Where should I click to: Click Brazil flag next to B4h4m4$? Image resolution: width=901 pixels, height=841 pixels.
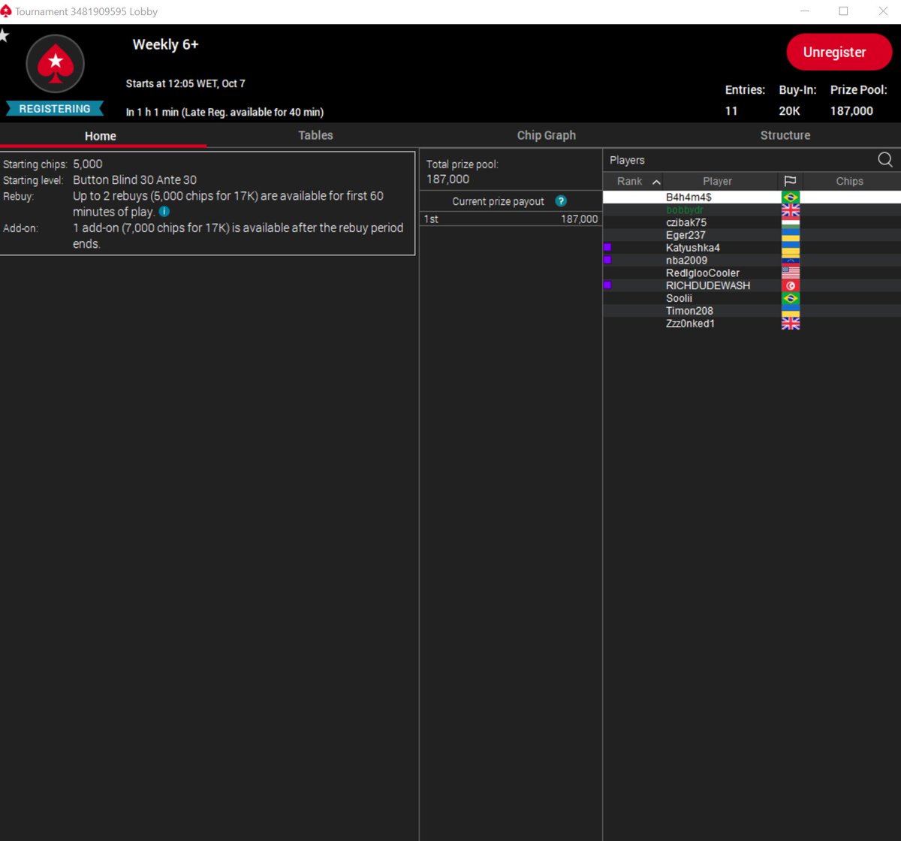pos(790,197)
